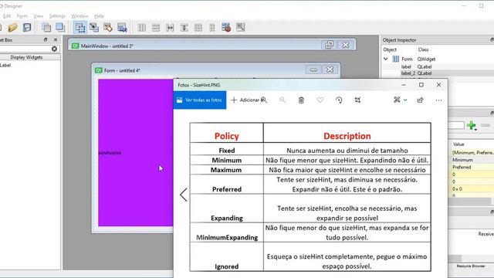Click the crop icon in Fotos
The width and height of the screenshot is (494, 278).
[x=357, y=100]
